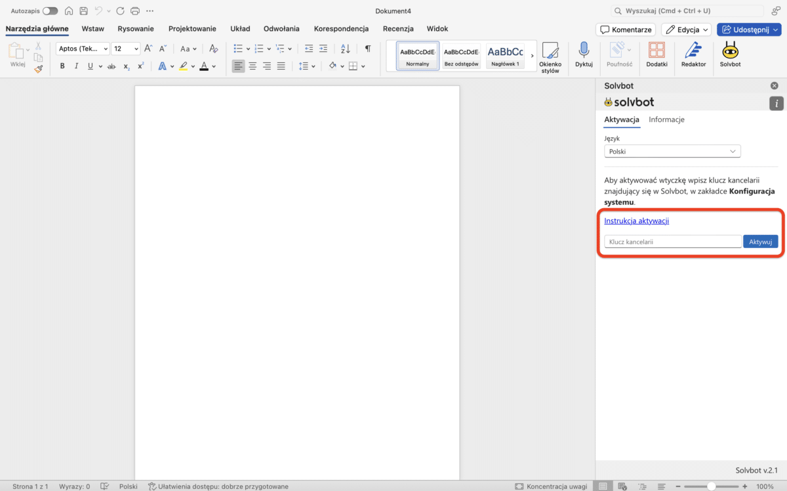Justify the text
Screen dimensions: 787x491
(x=281, y=66)
